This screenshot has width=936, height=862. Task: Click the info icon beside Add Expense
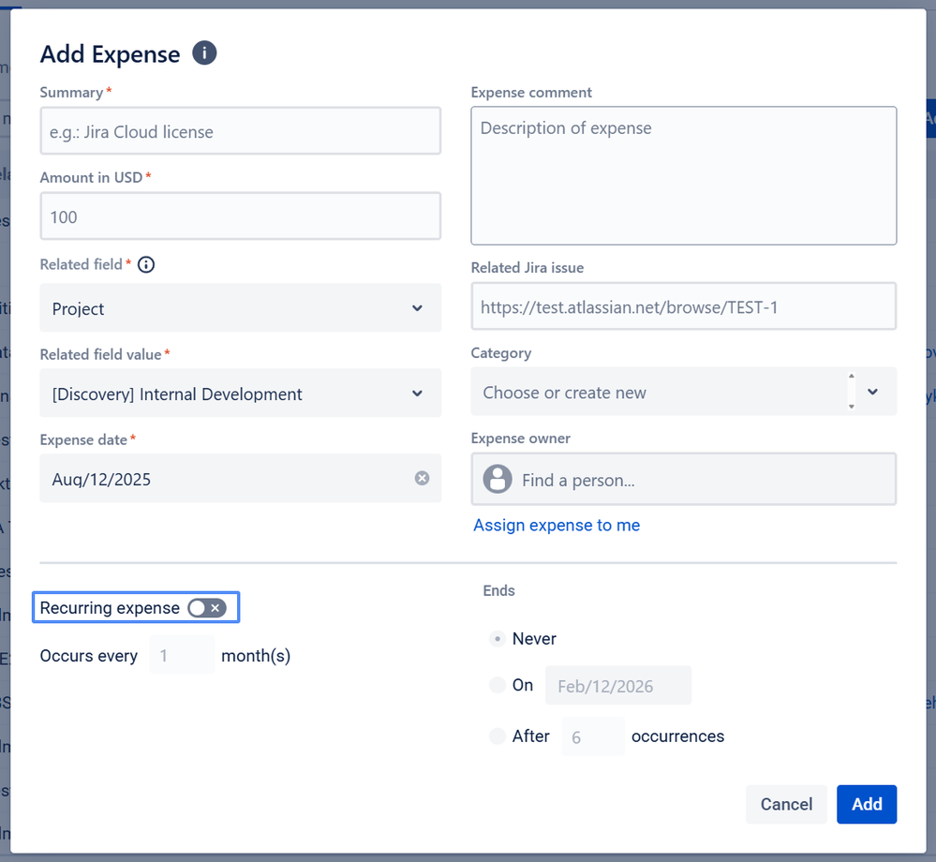click(204, 53)
